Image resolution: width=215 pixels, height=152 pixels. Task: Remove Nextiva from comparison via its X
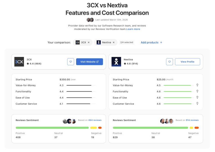tap(113, 42)
